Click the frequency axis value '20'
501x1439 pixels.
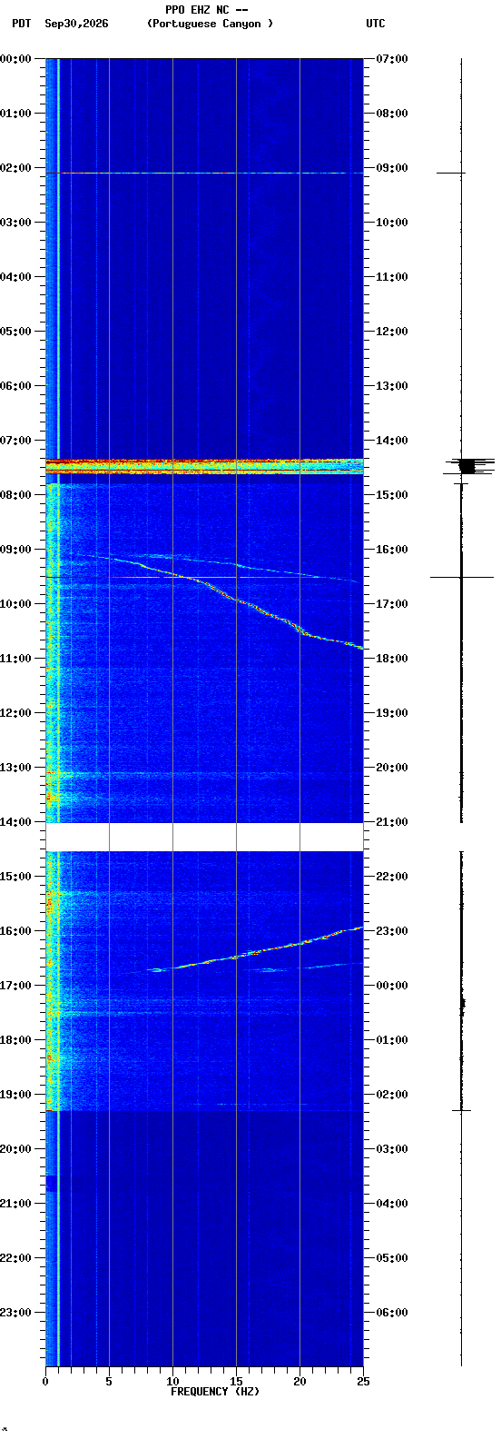(x=300, y=1382)
